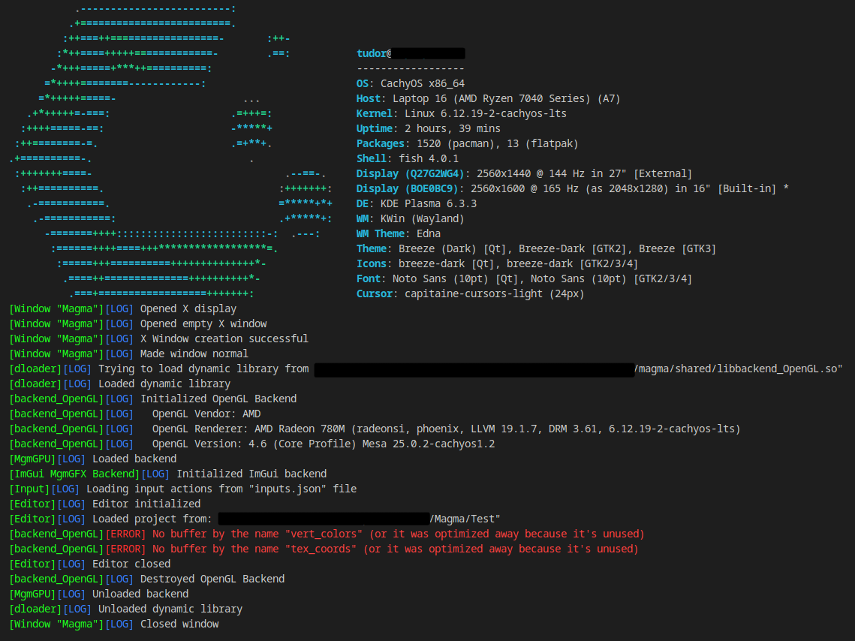The height and width of the screenshot is (641, 855).
Task: Click the "Initialized OpenGL Backend" log line
Action: tap(153, 399)
